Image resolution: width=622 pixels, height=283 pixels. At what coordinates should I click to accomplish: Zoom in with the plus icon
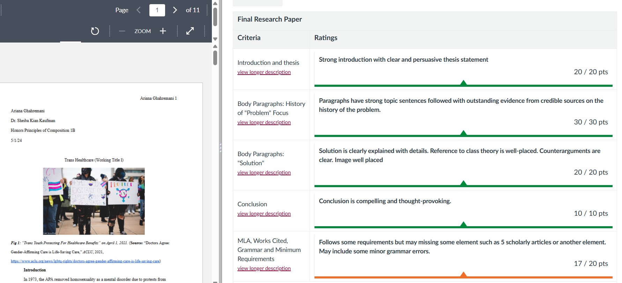163,31
